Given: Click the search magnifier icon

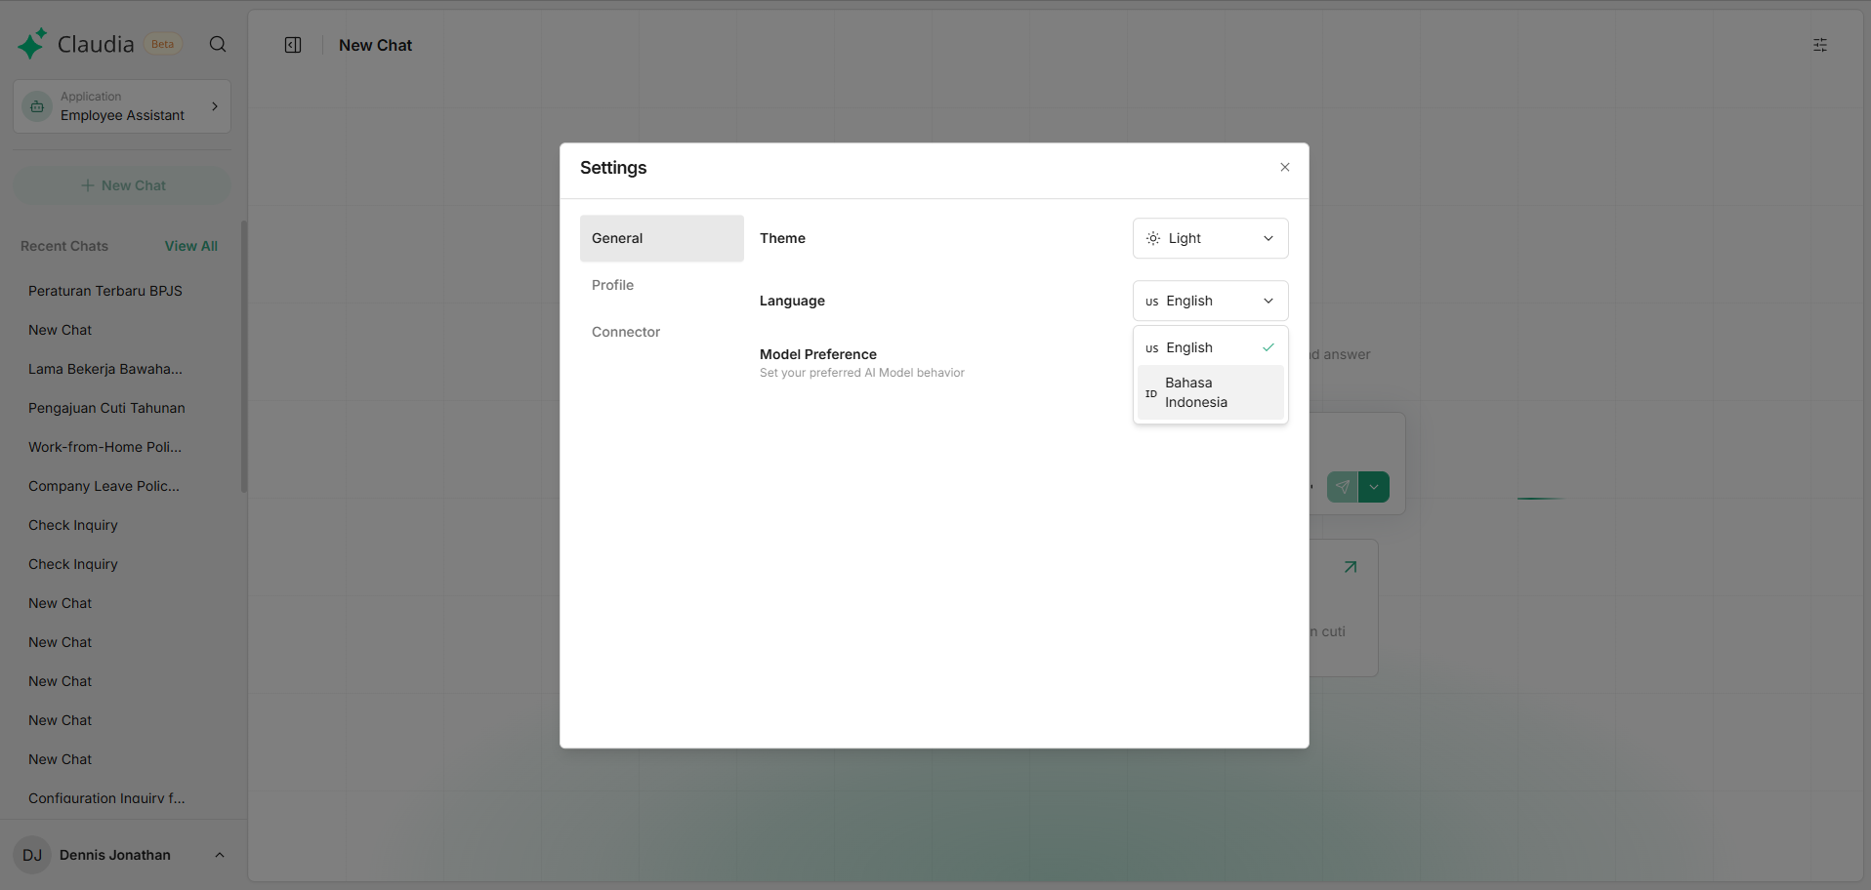Looking at the screenshot, I should coord(218,44).
